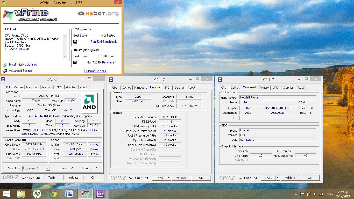Click the network signal tray icon
Viewport: 354px width, 199px height.
[x=321, y=194]
